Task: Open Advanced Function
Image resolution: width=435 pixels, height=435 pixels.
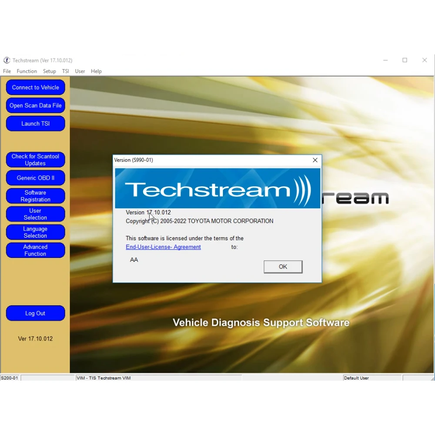Action: (x=36, y=250)
